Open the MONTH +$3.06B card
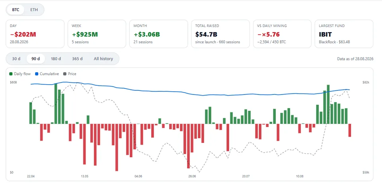The width and height of the screenshot is (382, 183). pyautogui.click(x=159, y=34)
